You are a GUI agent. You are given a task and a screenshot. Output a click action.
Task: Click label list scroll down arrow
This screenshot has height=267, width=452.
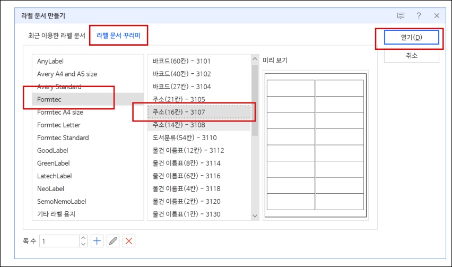point(255,216)
